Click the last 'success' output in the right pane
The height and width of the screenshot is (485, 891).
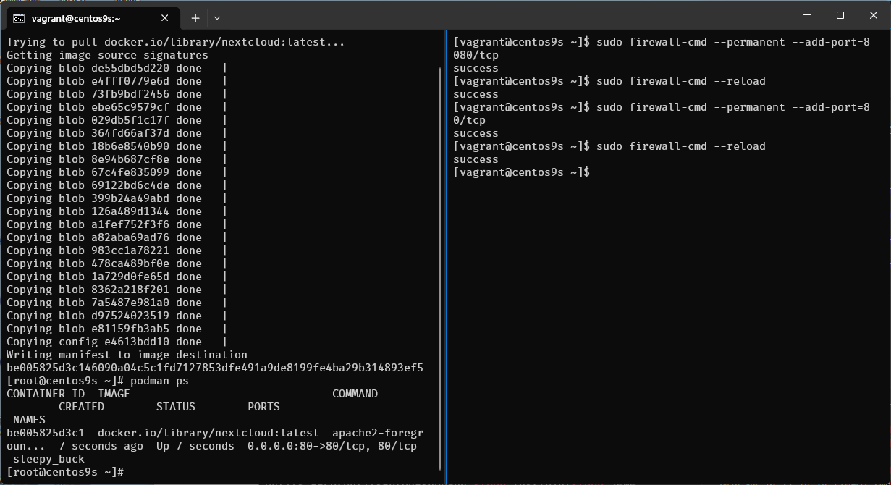(476, 159)
